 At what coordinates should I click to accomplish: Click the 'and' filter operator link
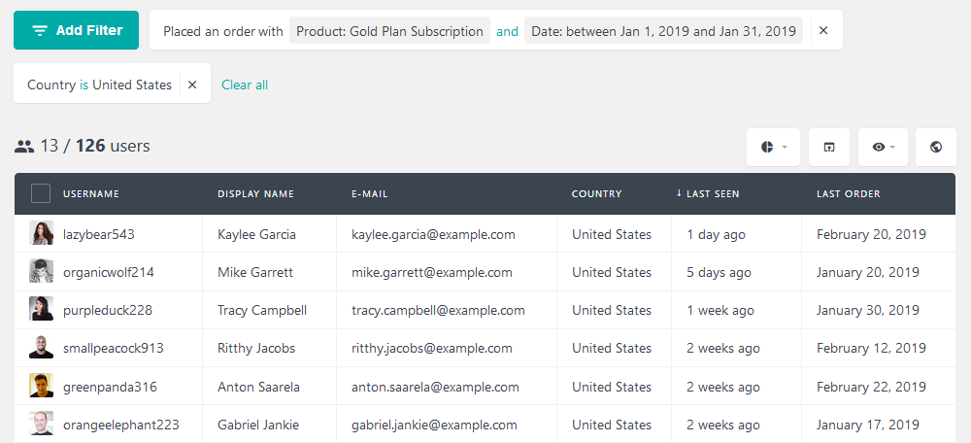coord(507,31)
